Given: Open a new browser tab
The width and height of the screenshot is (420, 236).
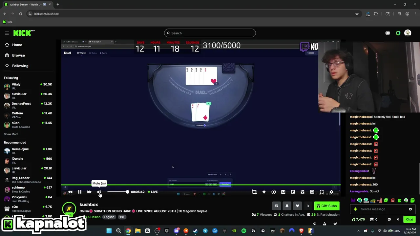Looking at the screenshot, I should coord(58,4).
